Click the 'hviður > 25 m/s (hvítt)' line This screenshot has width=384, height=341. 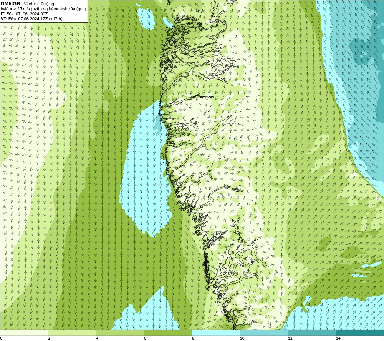[x=21, y=9]
